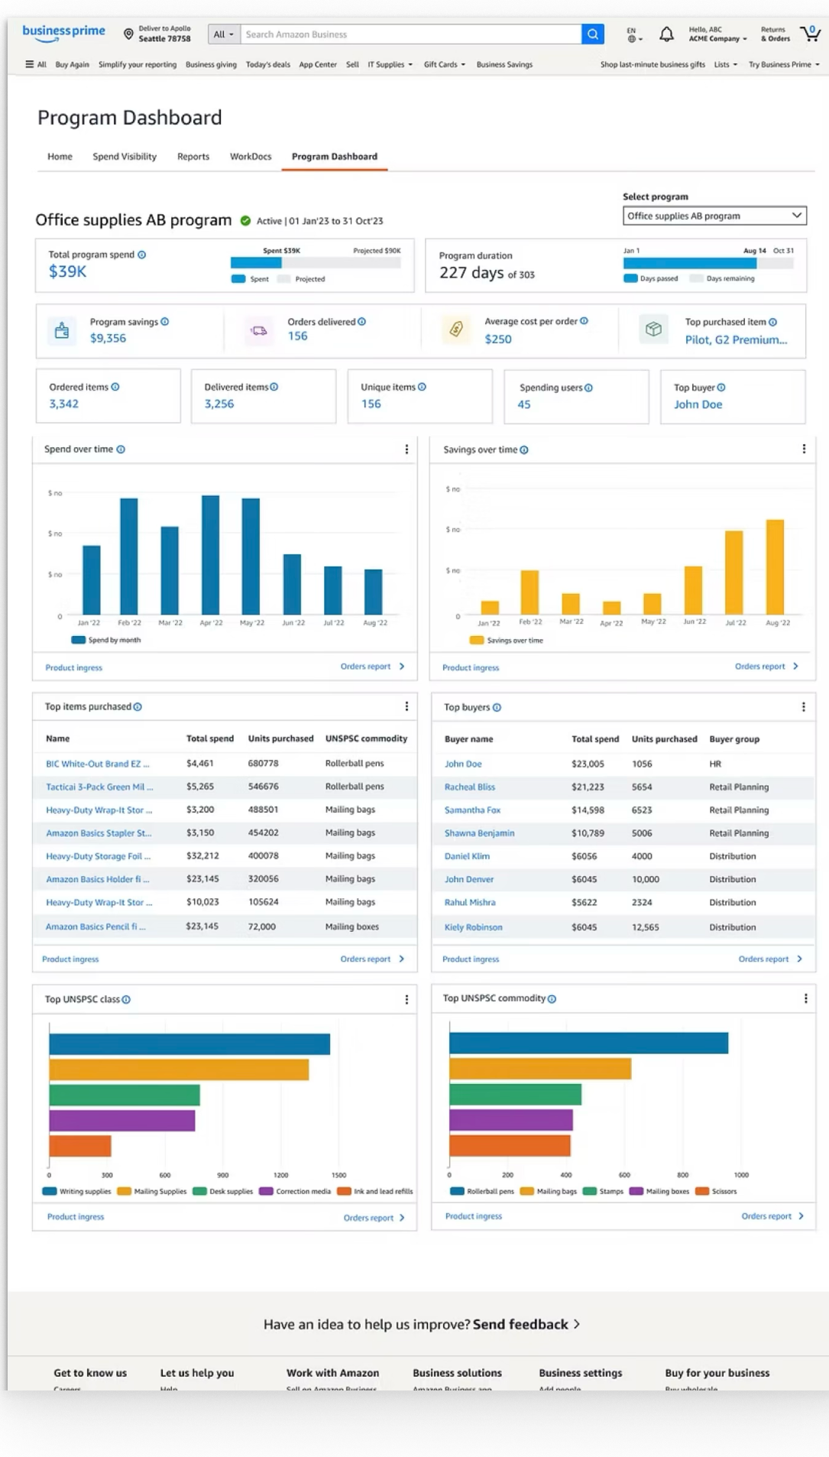The height and width of the screenshot is (1457, 829).
Task: Open John Doe in Top buyers table
Action: coord(463,764)
